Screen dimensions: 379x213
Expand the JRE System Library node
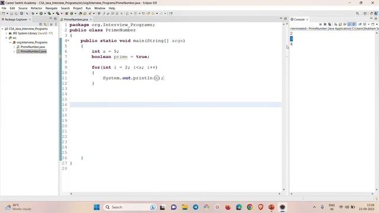click(x=7, y=33)
